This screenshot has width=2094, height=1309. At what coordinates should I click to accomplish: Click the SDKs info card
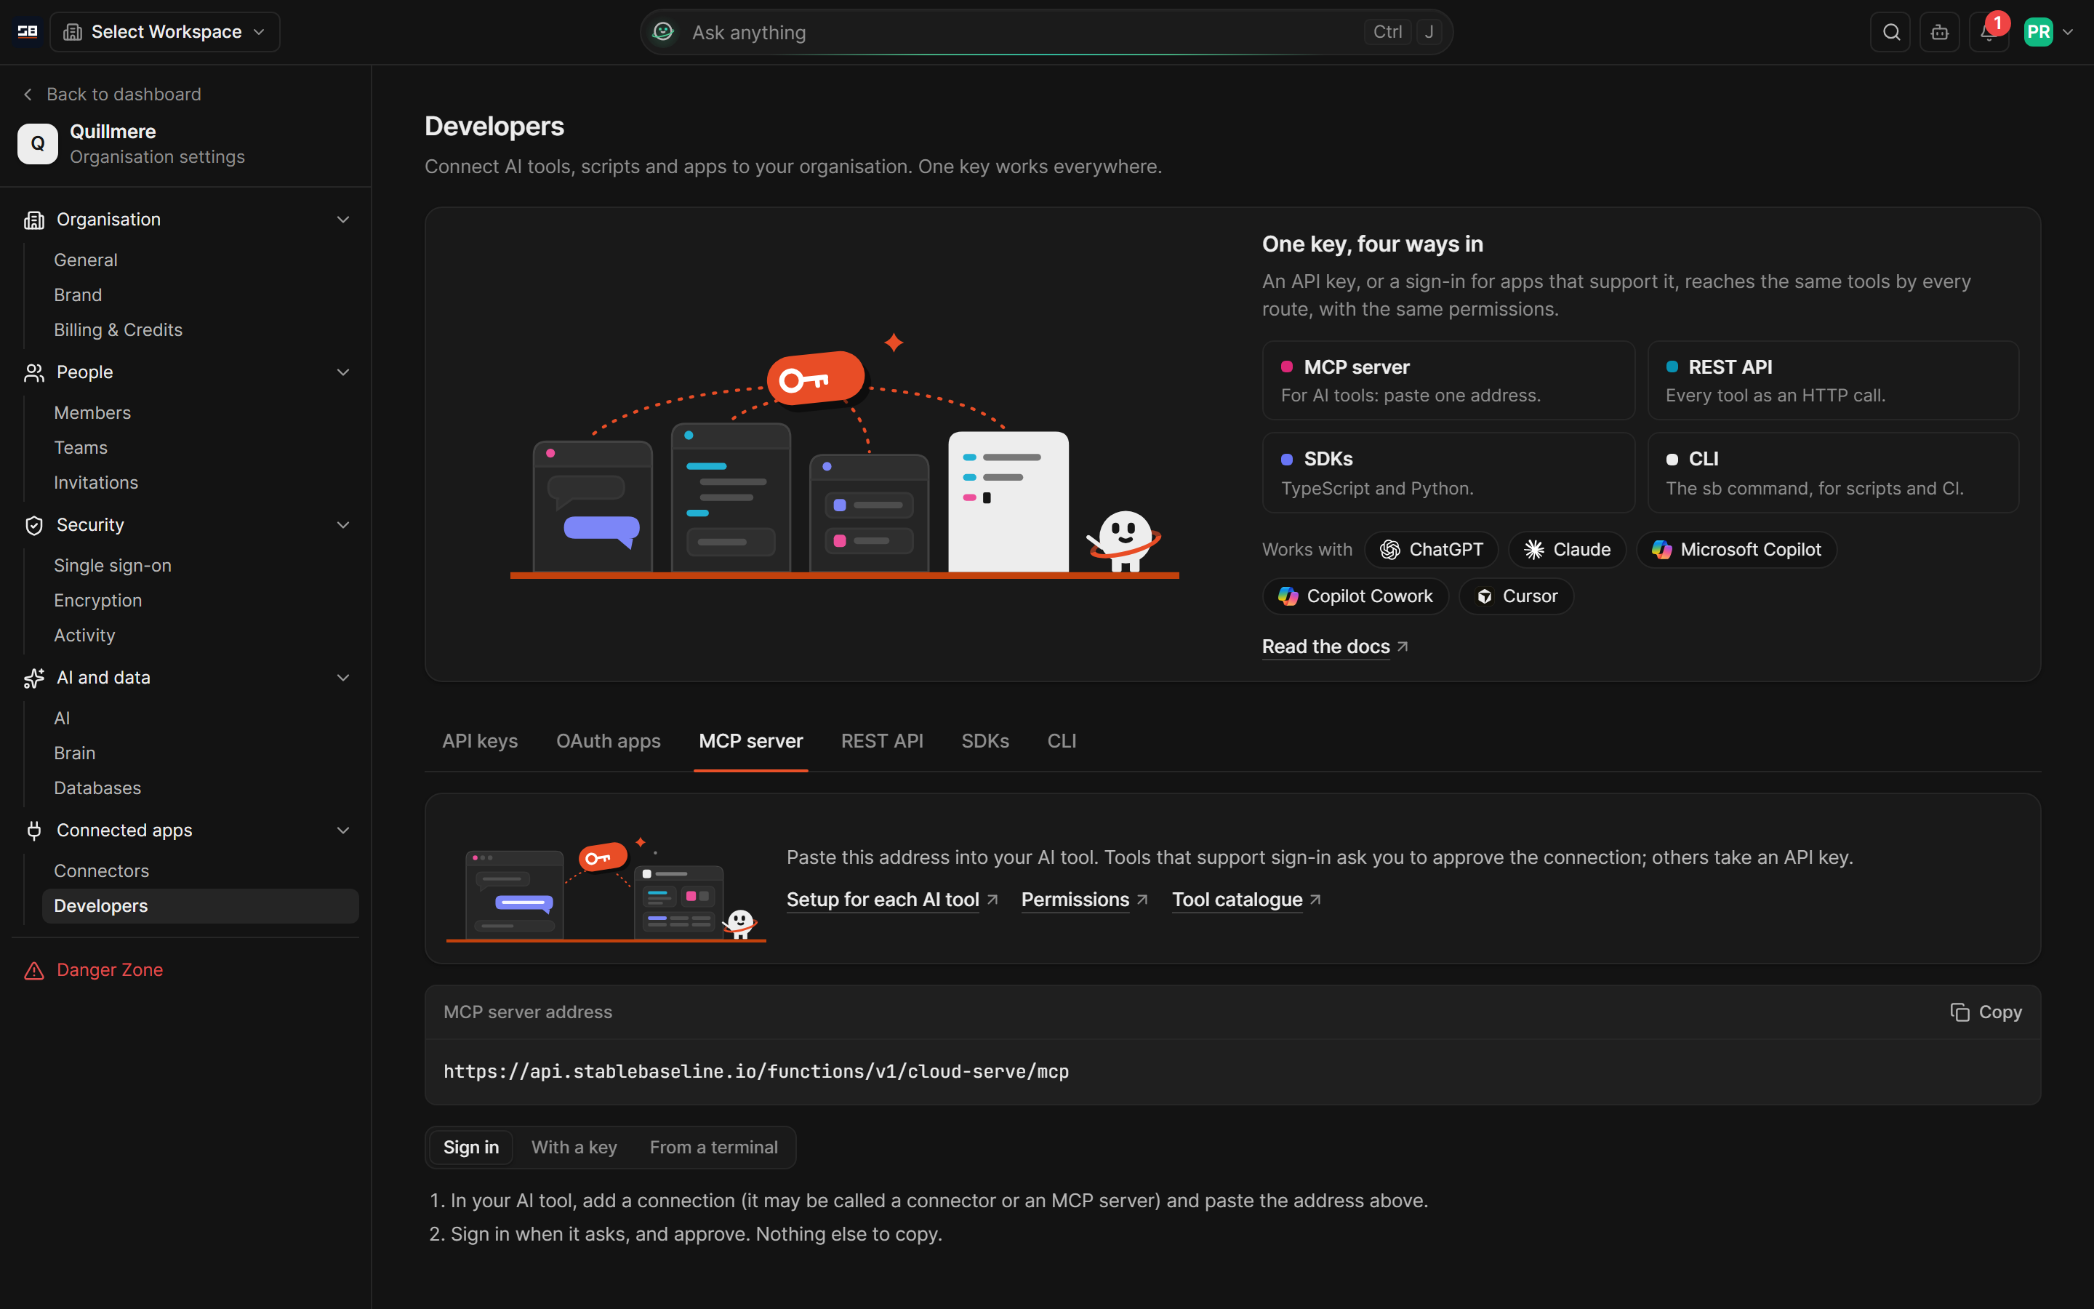point(1448,473)
